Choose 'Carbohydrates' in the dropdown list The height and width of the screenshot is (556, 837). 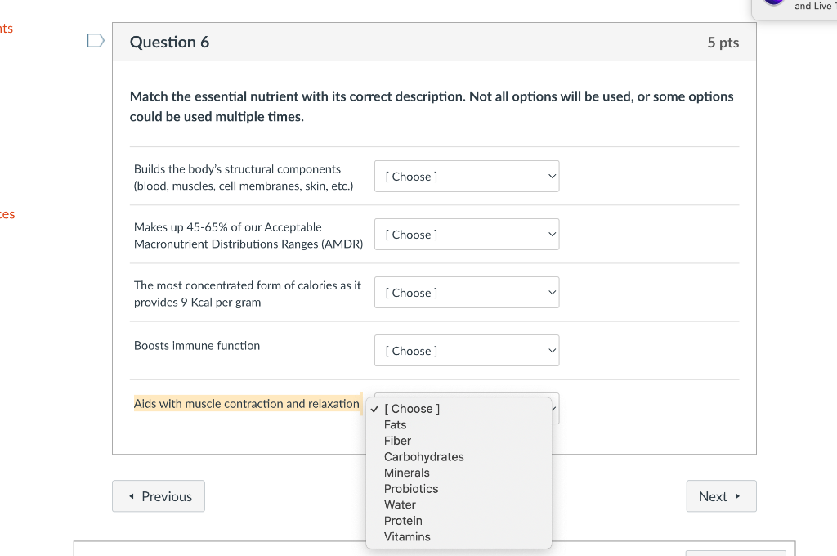[423, 457]
